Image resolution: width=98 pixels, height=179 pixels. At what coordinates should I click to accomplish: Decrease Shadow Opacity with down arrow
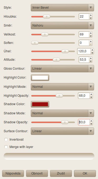pyautogui.click(x=91, y=124)
